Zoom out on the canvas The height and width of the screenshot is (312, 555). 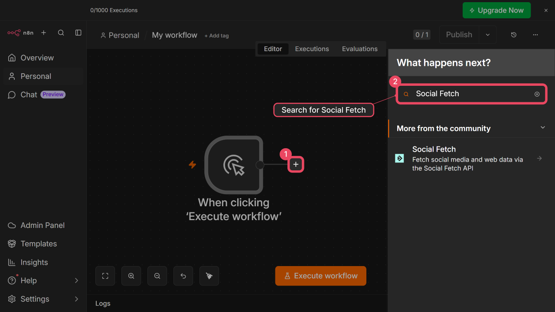157,276
